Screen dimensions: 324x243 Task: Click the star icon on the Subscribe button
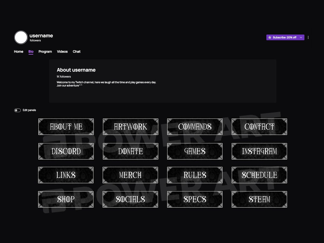[x=269, y=37]
